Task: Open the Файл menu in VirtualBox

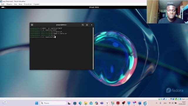Action: point(3,4)
